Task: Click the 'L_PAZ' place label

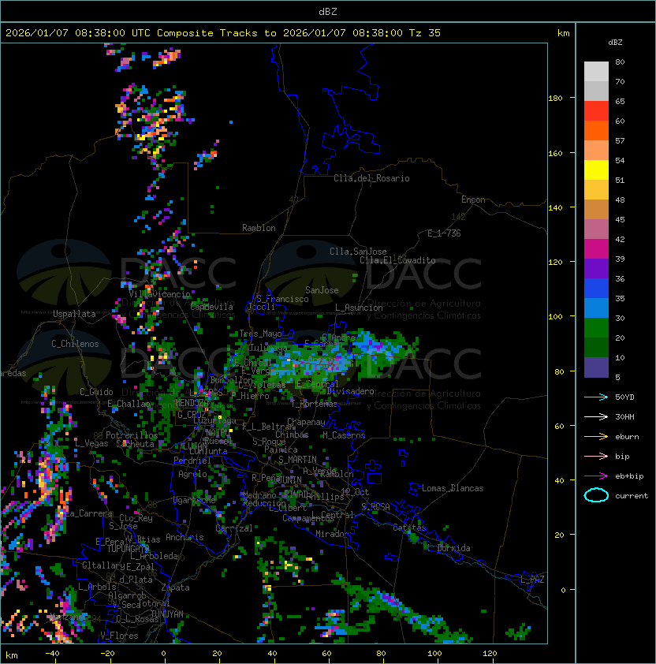Action: coord(532,580)
